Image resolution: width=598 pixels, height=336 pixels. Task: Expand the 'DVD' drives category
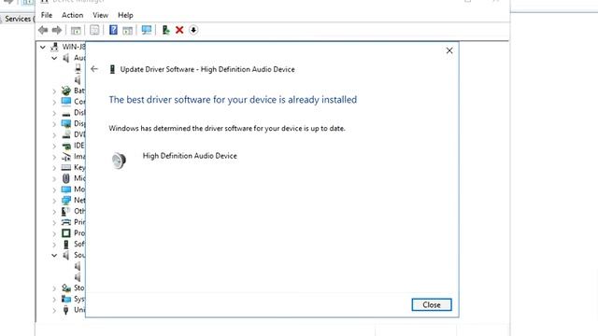pos(54,135)
